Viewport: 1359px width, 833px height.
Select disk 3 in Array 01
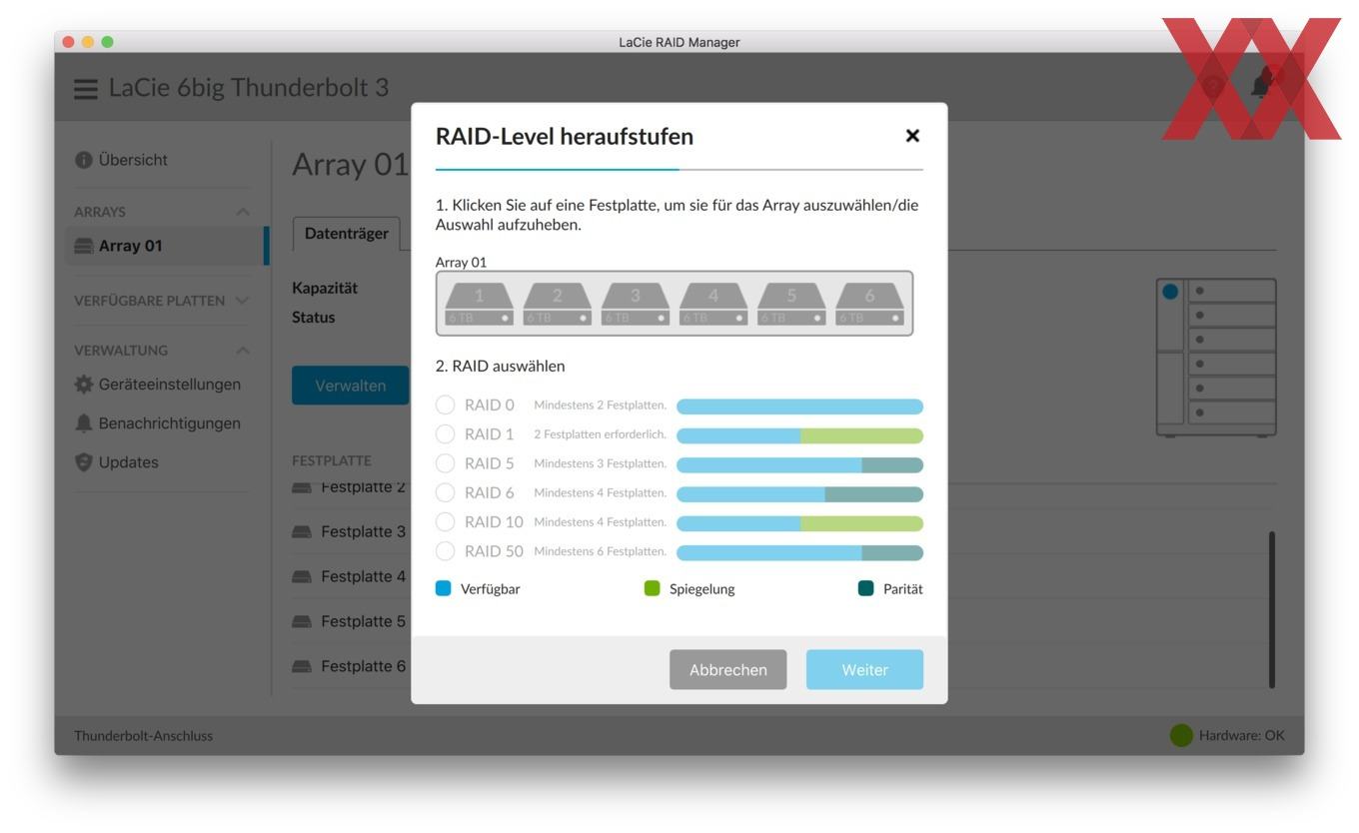click(x=636, y=303)
